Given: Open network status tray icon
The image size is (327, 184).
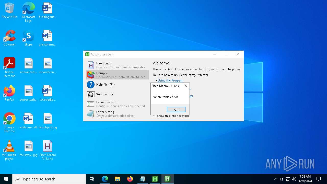Looking at the screenshot, I should 288,179.
